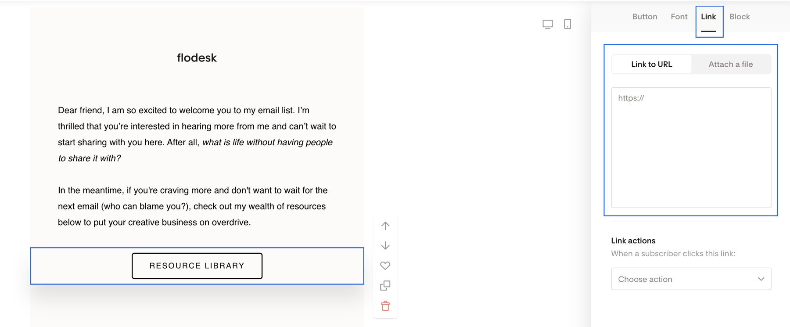
Task: Duplicate the block with copy icon
Action: [385, 286]
